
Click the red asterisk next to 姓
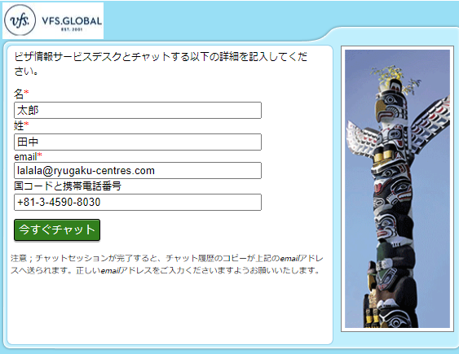(26, 125)
